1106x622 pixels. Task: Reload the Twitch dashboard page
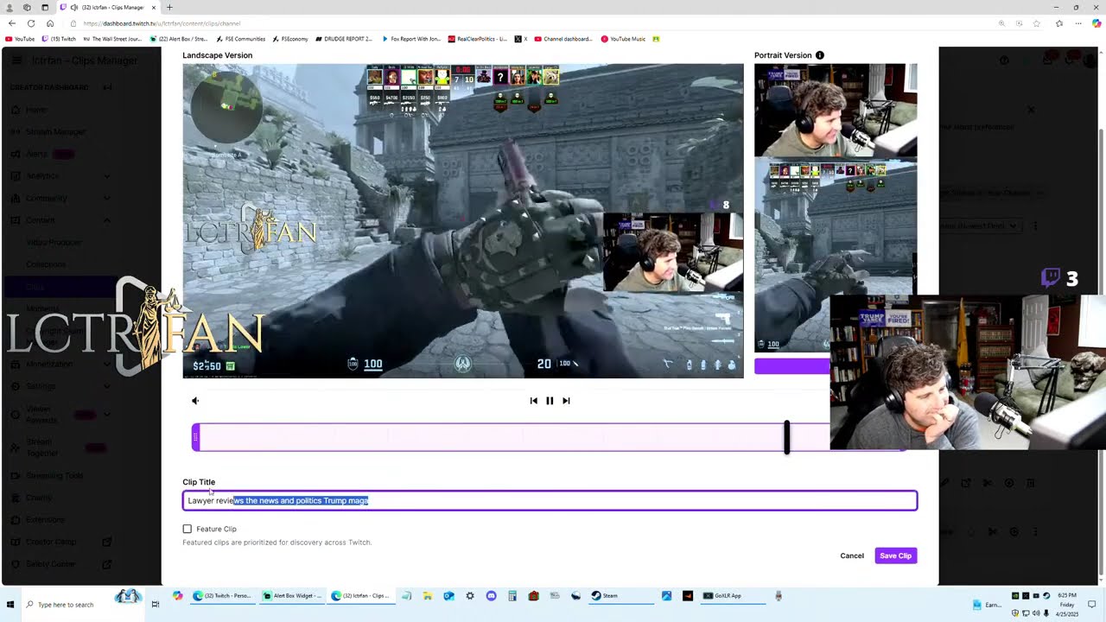click(31, 23)
